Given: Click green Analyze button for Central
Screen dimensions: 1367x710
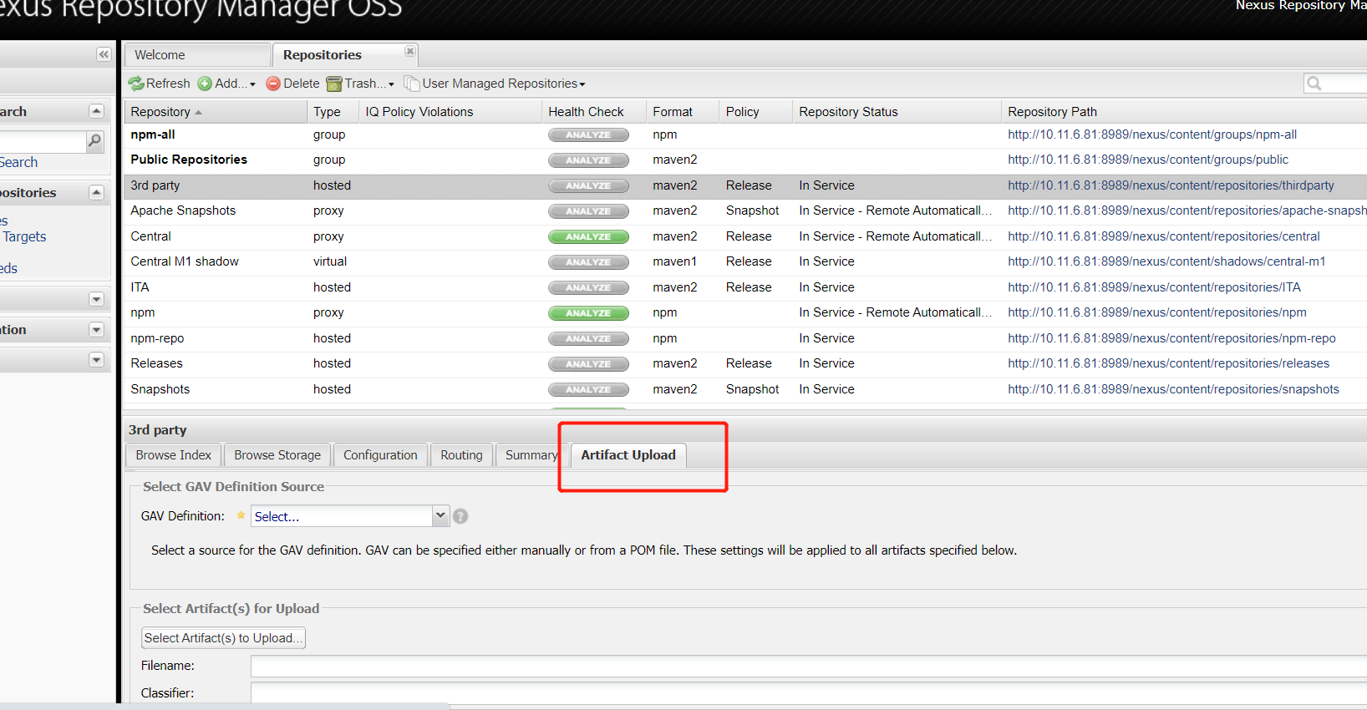Looking at the screenshot, I should click(588, 236).
